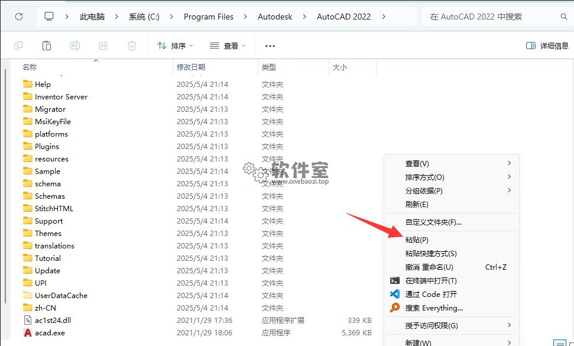Viewport: 574px width, 346px height.
Task: Click 名称 column header
Action: pyautogui.click(x=30, y=67)
